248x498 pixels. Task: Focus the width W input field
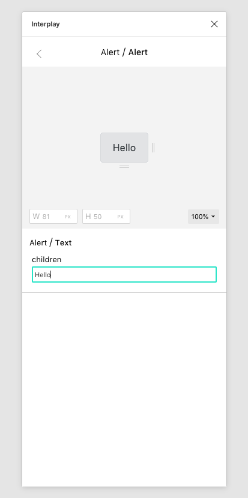click(53, 216)
